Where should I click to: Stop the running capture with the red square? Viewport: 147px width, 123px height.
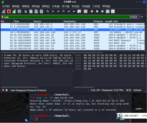point(9,11)
